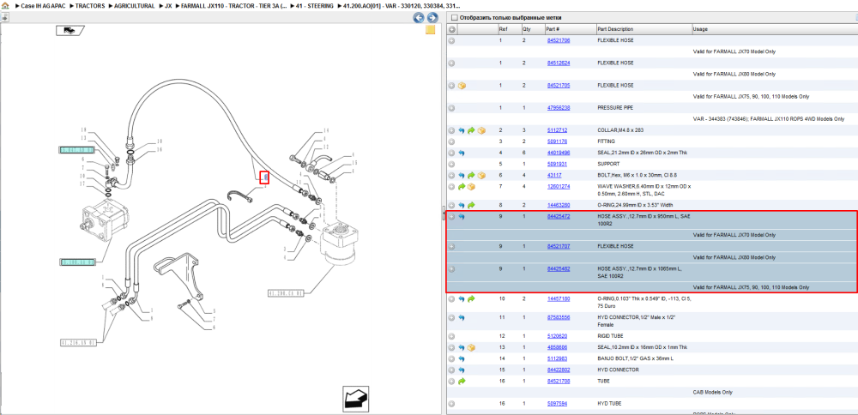Add RIGID TUBE 5120620 using its circle icon
Image resolution: width=858 pixels, height=415 pixels.
pos(452,336)
